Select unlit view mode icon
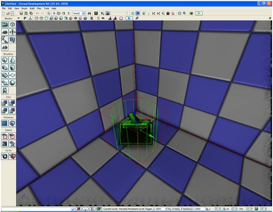 [46, 18]
